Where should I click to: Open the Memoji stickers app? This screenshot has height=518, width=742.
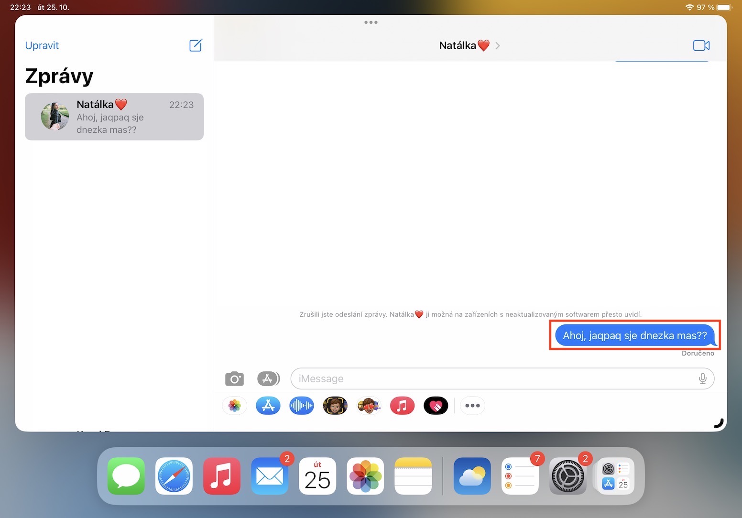click(x=369, y=406)
